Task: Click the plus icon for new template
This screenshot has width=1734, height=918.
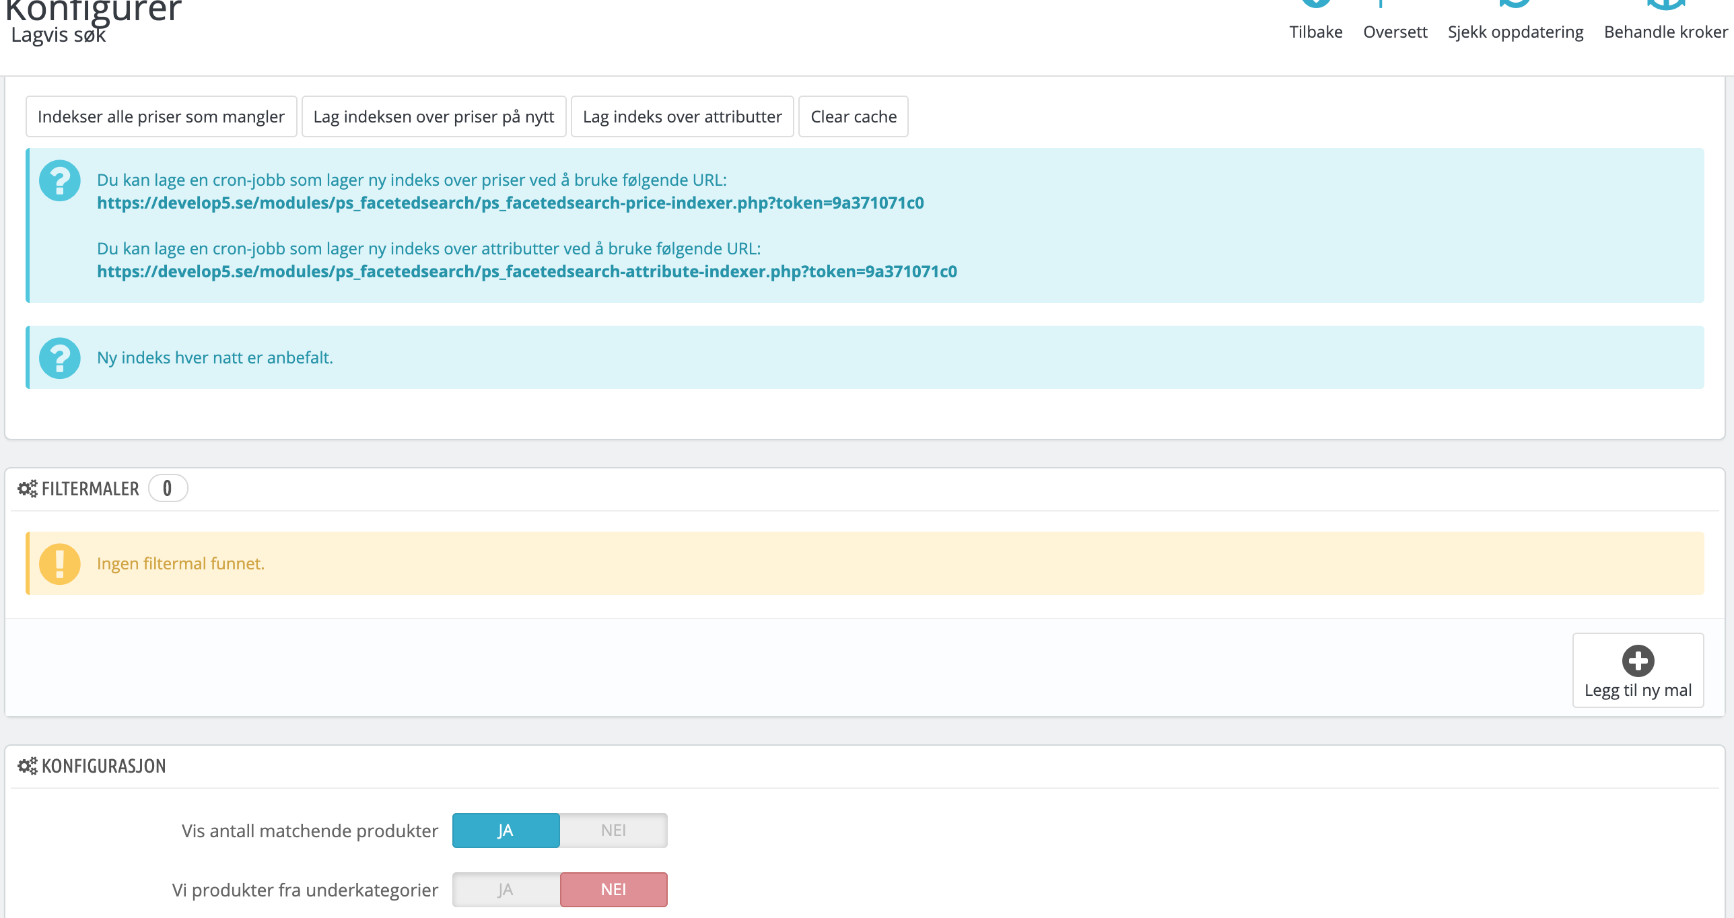Action: click(x=1638, y=660)
